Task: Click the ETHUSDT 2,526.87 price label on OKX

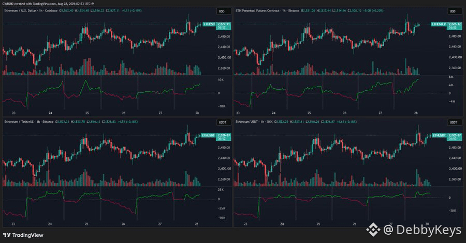Action: click(447, 137)
